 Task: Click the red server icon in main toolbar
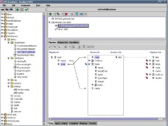click(7, 9)
